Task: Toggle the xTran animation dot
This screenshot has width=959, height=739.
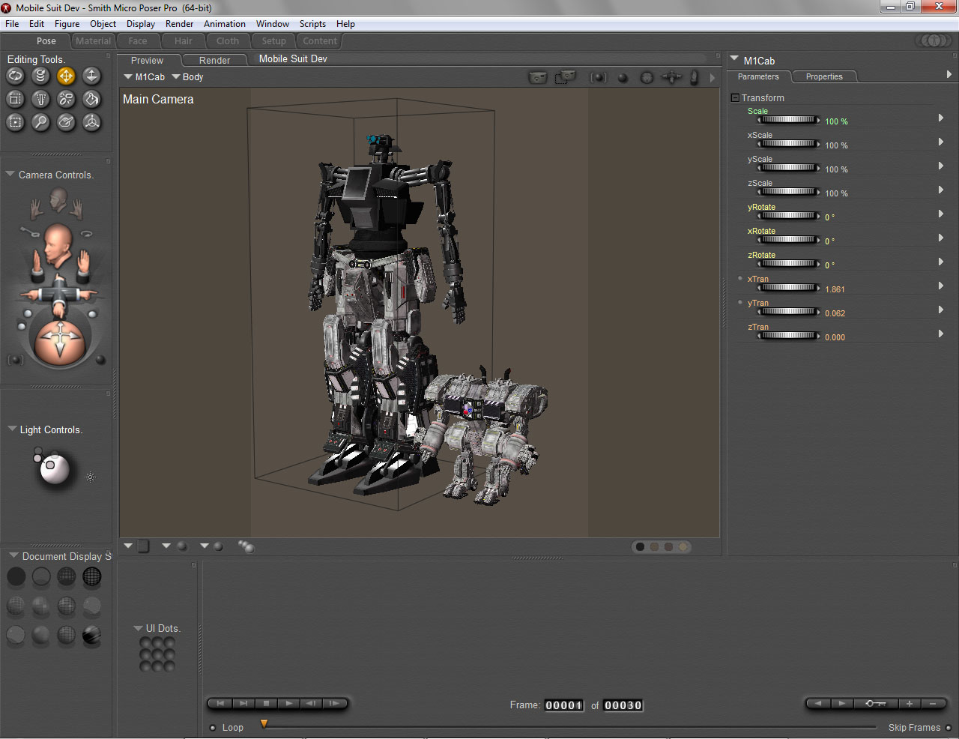Action: click(740, 279)
